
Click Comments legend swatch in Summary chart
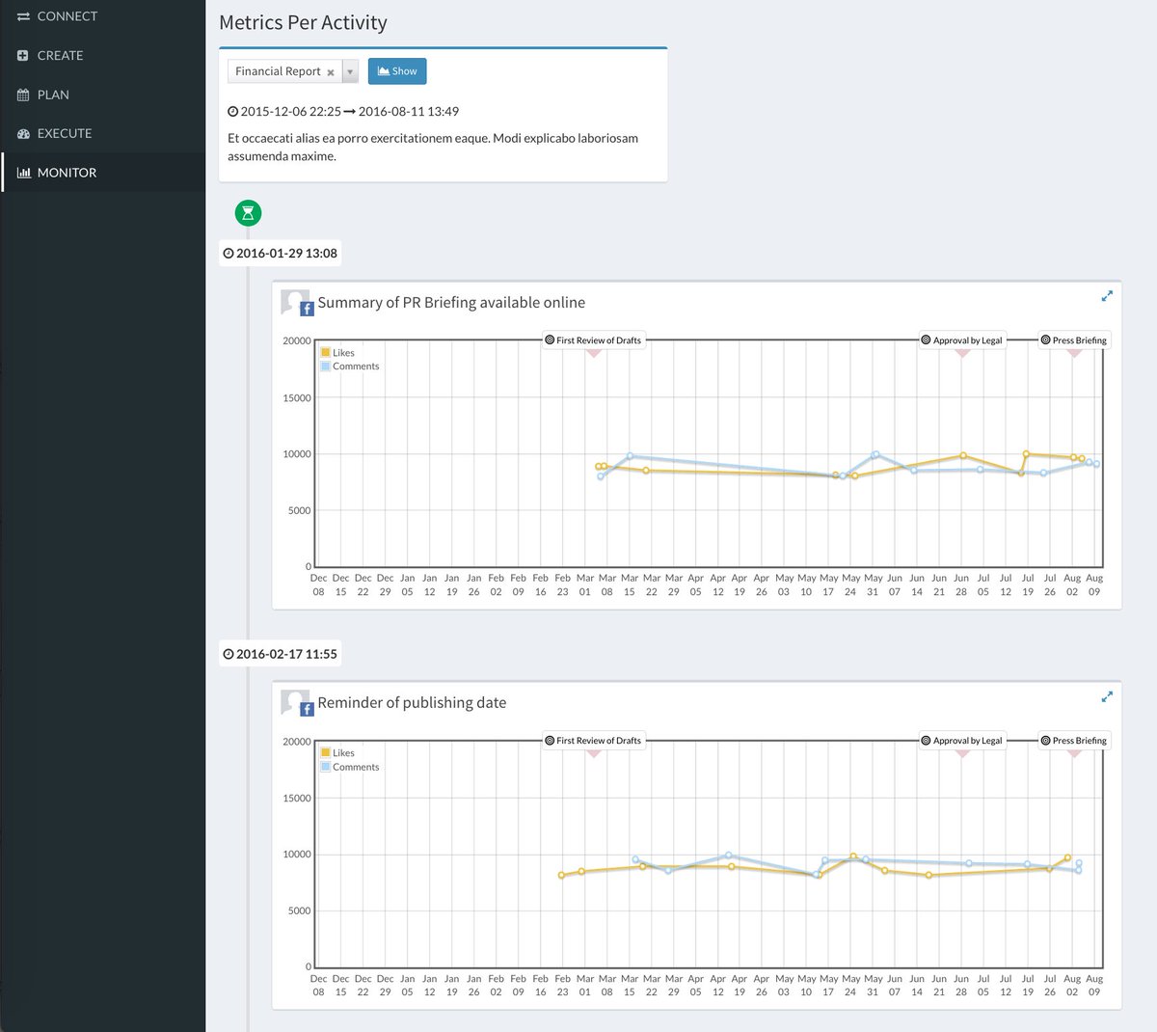326,367
